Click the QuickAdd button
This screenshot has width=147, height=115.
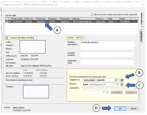[x=117, y=92]
